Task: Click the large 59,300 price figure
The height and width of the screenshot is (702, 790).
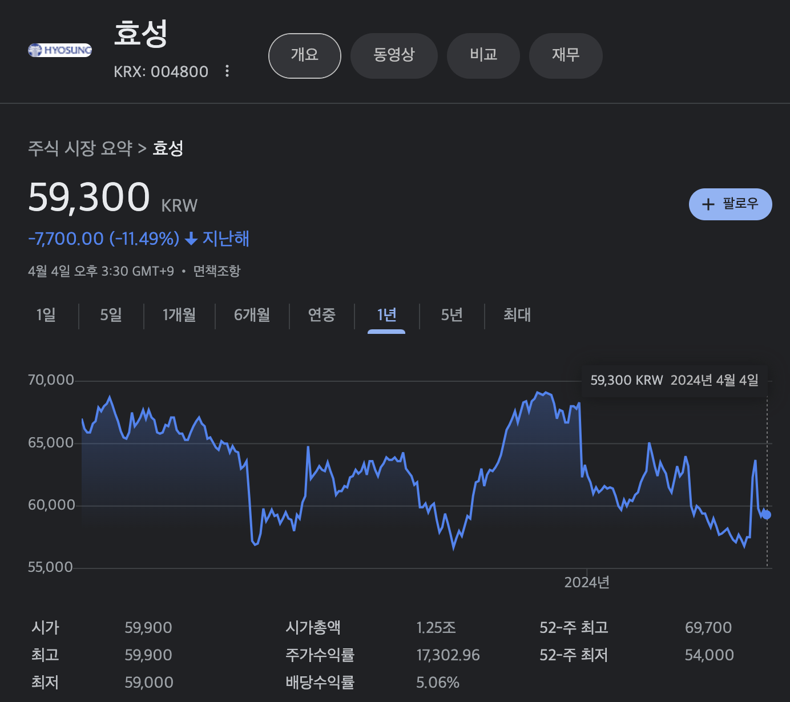Action: [89, 197]
